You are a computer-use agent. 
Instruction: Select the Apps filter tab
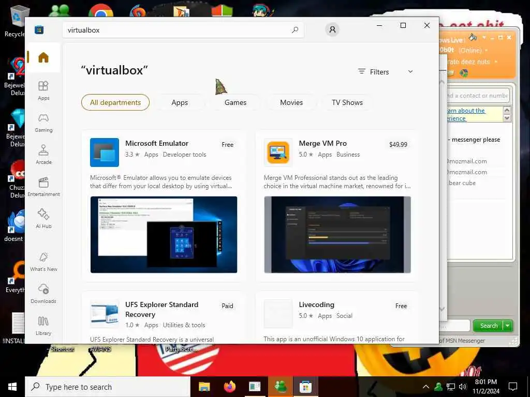coord(180,102)
